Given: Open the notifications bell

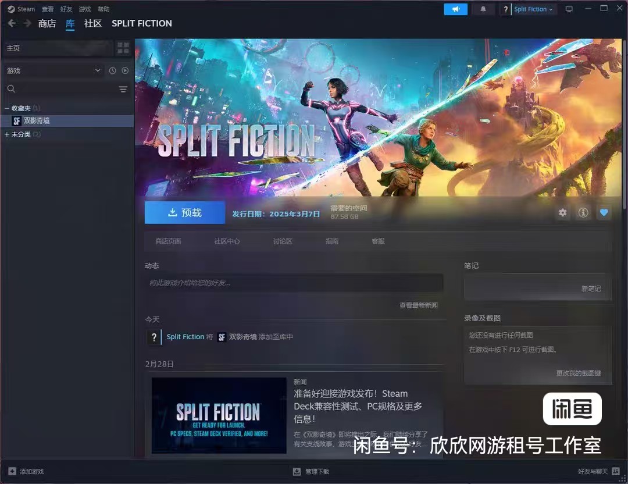Looking at the screenshot, I should pos(483,9).
